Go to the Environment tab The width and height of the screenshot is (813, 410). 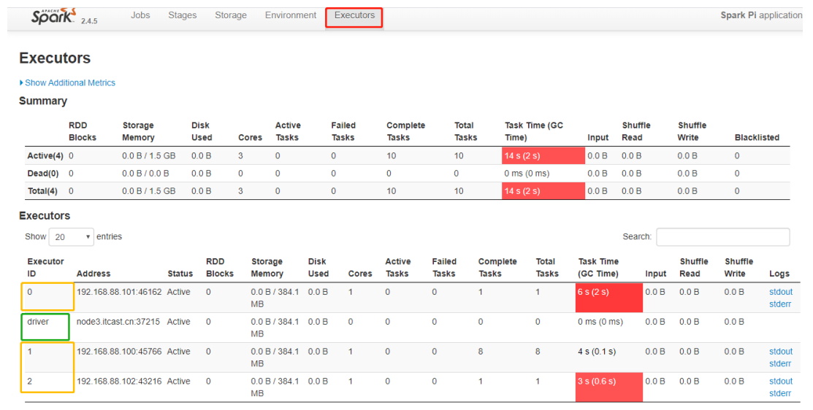(291, 15)
